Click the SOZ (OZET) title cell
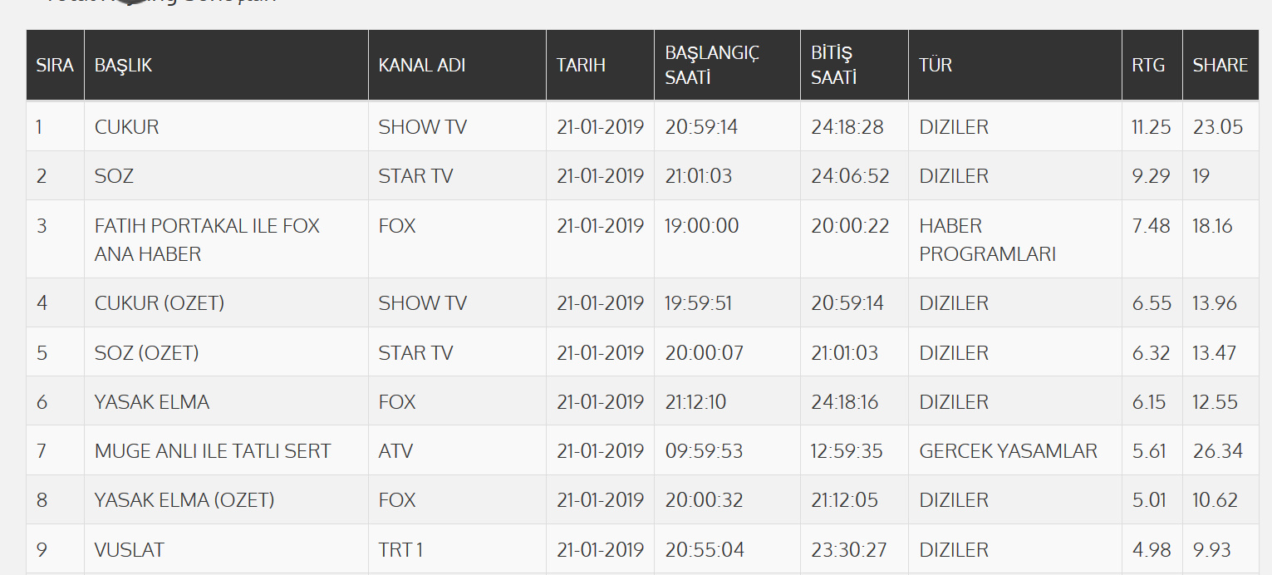 pos(147,353)
